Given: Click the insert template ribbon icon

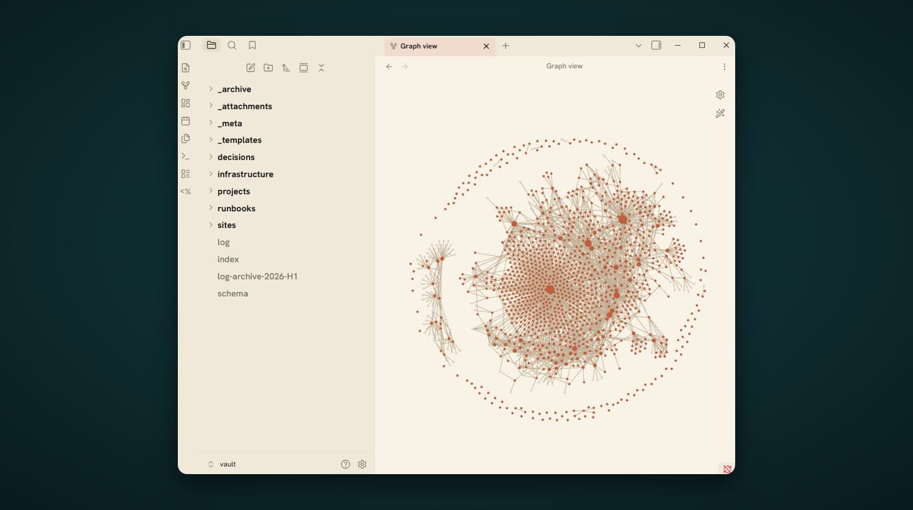Looking at the screenshot, I should pos(186,138).
